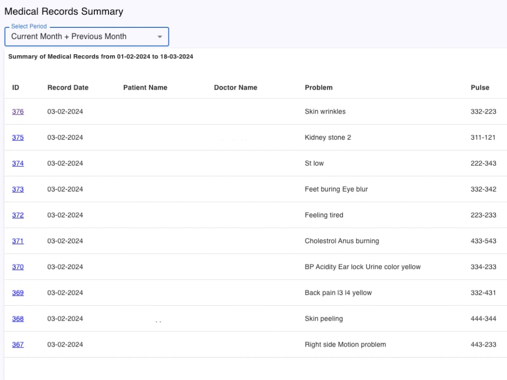Open record ID 375 link
This screenshot has width=507, height=380.
tap(18, 137)
